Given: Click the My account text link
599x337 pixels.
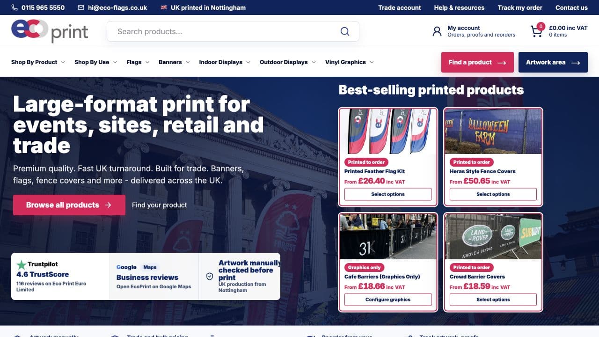Looking at the screenshot, I should [464, 28].
